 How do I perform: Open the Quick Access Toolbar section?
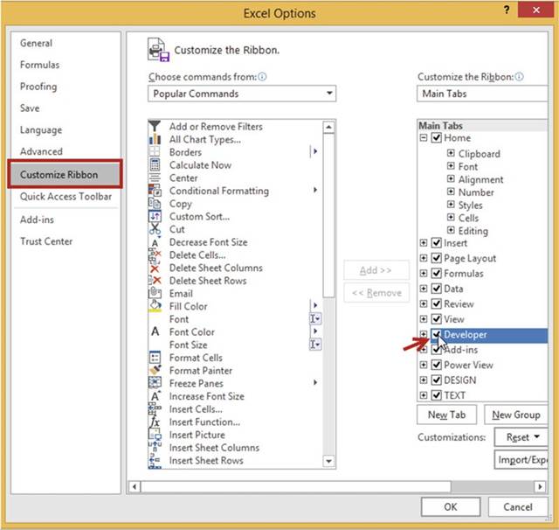[x=66, y=197]
